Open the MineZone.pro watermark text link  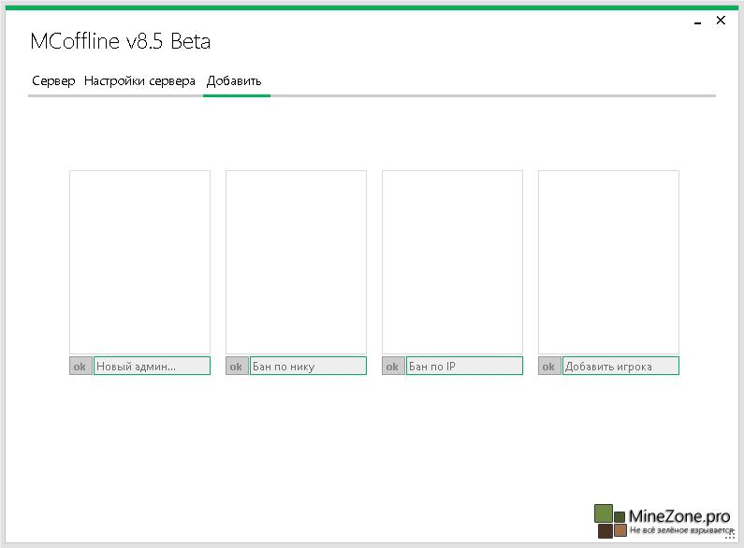[x=678, y=516]
